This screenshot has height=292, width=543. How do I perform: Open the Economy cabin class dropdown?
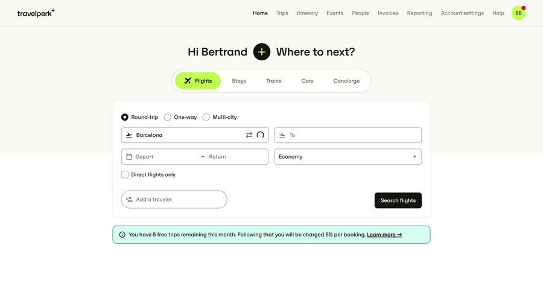coord(348,157)
